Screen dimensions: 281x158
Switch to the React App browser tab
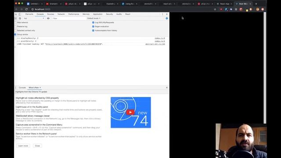(224, 4)
